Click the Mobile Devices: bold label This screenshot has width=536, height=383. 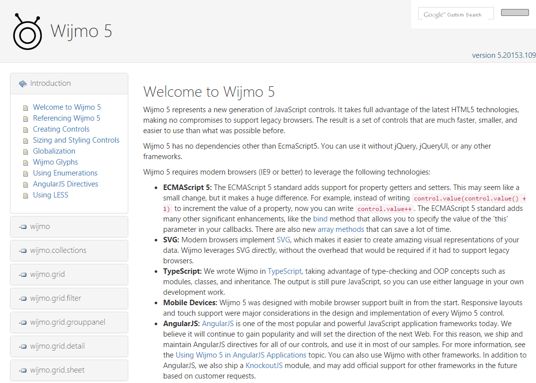pyautogui.click(x=190, y=303)
